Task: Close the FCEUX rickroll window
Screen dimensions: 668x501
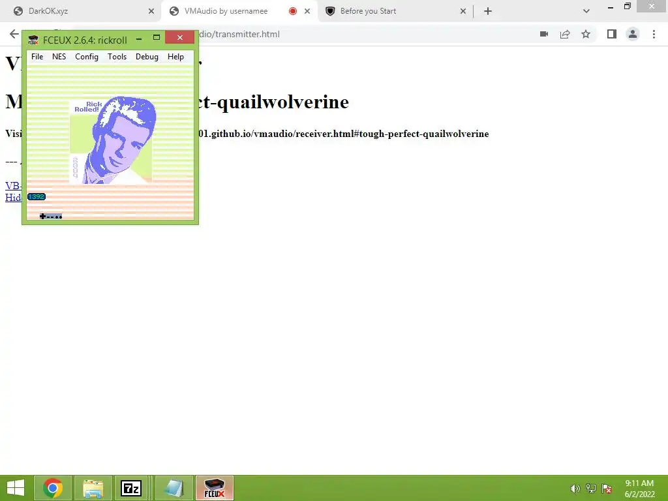Action: [180, 37]
